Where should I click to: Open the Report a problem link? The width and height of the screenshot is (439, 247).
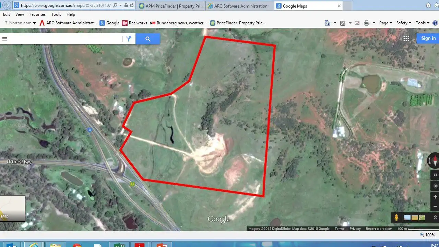click(x=379, y=228)
